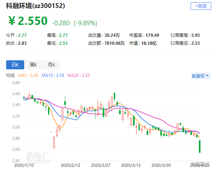Click the 成交额 turnover 7810.98万
This screenshot has height=169, width=213.
click(x=114, y=43)
